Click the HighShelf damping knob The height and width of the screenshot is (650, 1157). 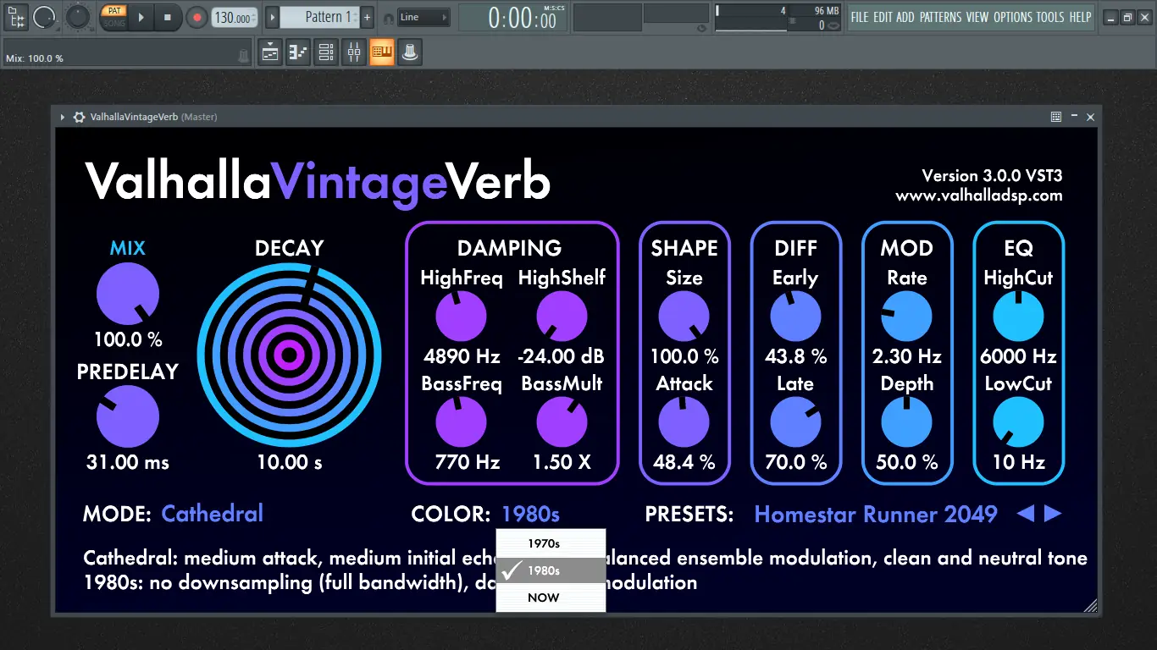562,317
